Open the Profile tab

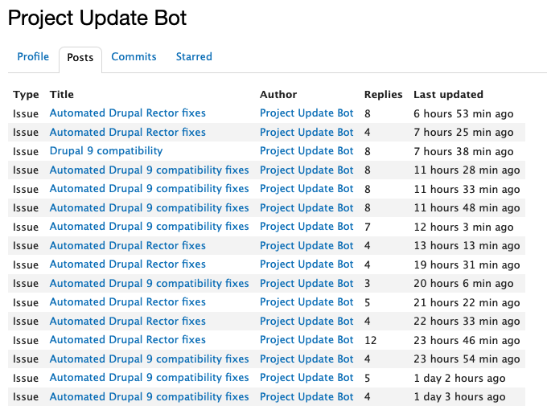tap(33, 57)
